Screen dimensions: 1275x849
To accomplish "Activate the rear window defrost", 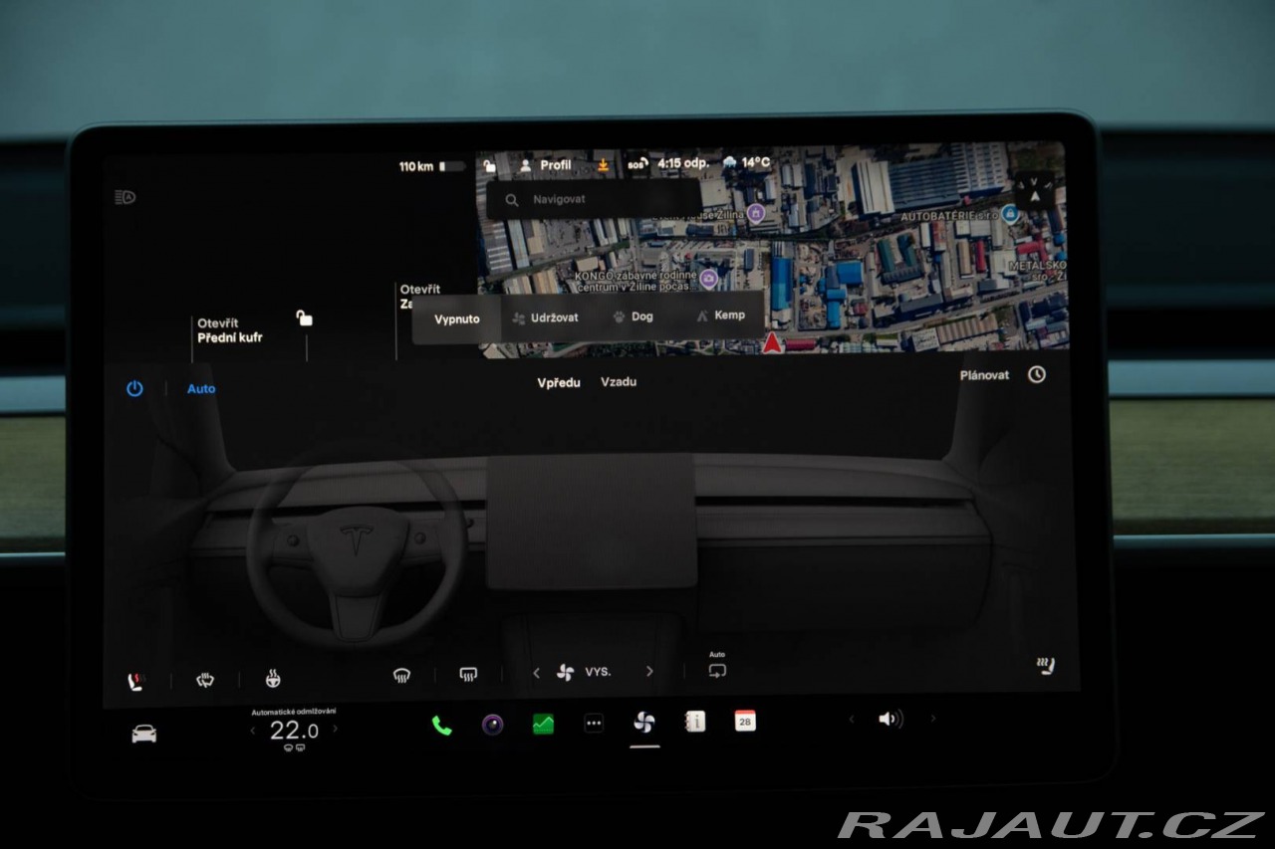I will tap(467, 675).
